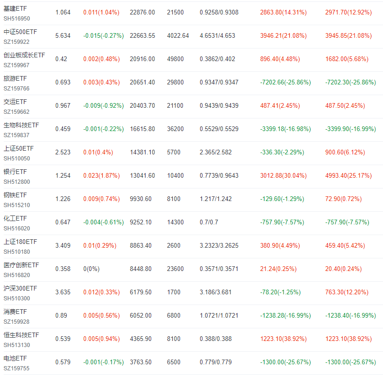This screenshot has width=383, height=375.
Task: Open the 钢铁ETF fund name
Action: click(15, 195)
